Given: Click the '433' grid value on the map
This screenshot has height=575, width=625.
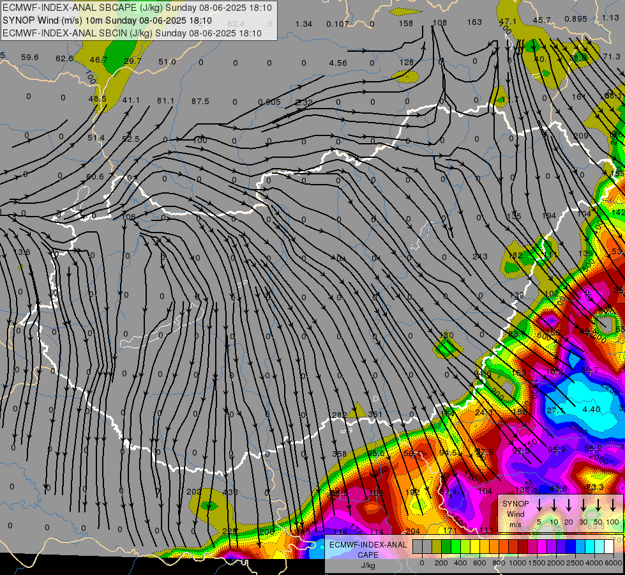Looking at the screenshot, I should click(230, 492).
